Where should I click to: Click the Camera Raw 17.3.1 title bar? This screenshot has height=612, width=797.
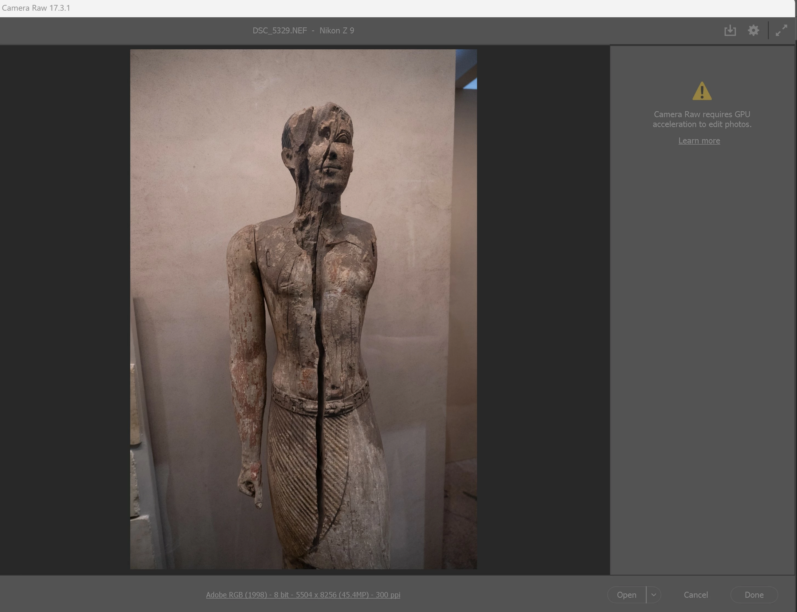click(x=36, y=8)
